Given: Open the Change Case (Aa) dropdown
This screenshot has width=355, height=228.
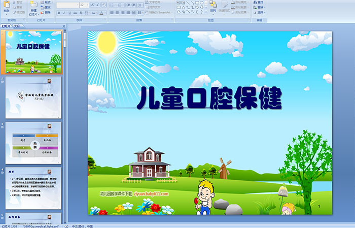Looking at the screenshot, I should [x=94, y=13].
